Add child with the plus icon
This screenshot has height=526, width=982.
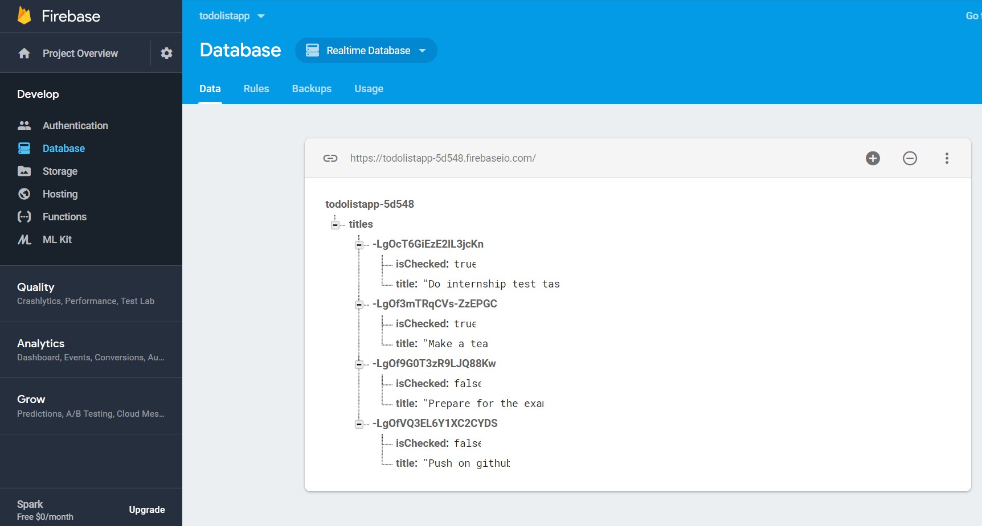click(x=873, y=158)
